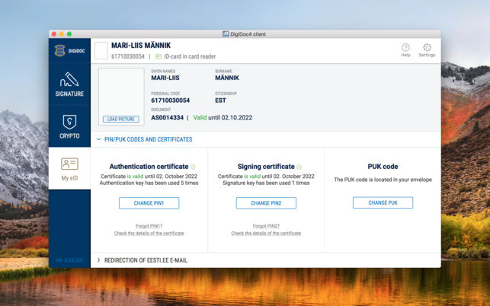
Task: Check authentication certificate details link
Action: pyautogui.click(x=149, y=233)
